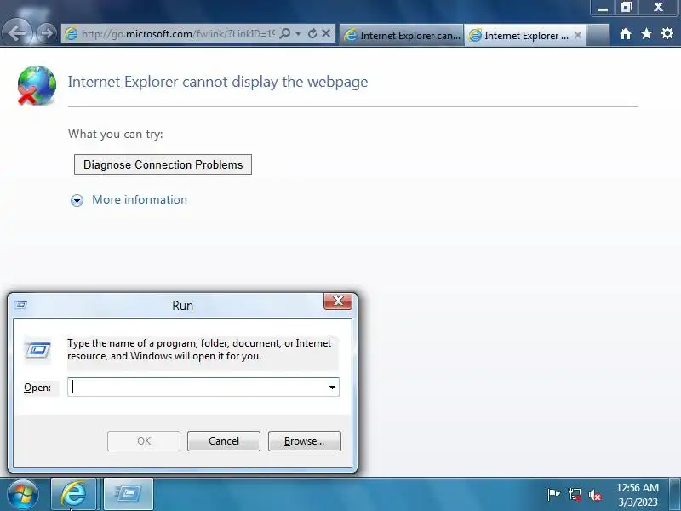Switch to the 'Internet Explorer can...' tab

click(x=402, y=35)
